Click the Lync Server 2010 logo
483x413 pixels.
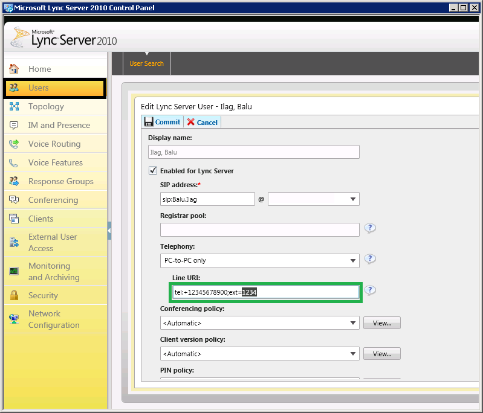click(x=63, y=38)
